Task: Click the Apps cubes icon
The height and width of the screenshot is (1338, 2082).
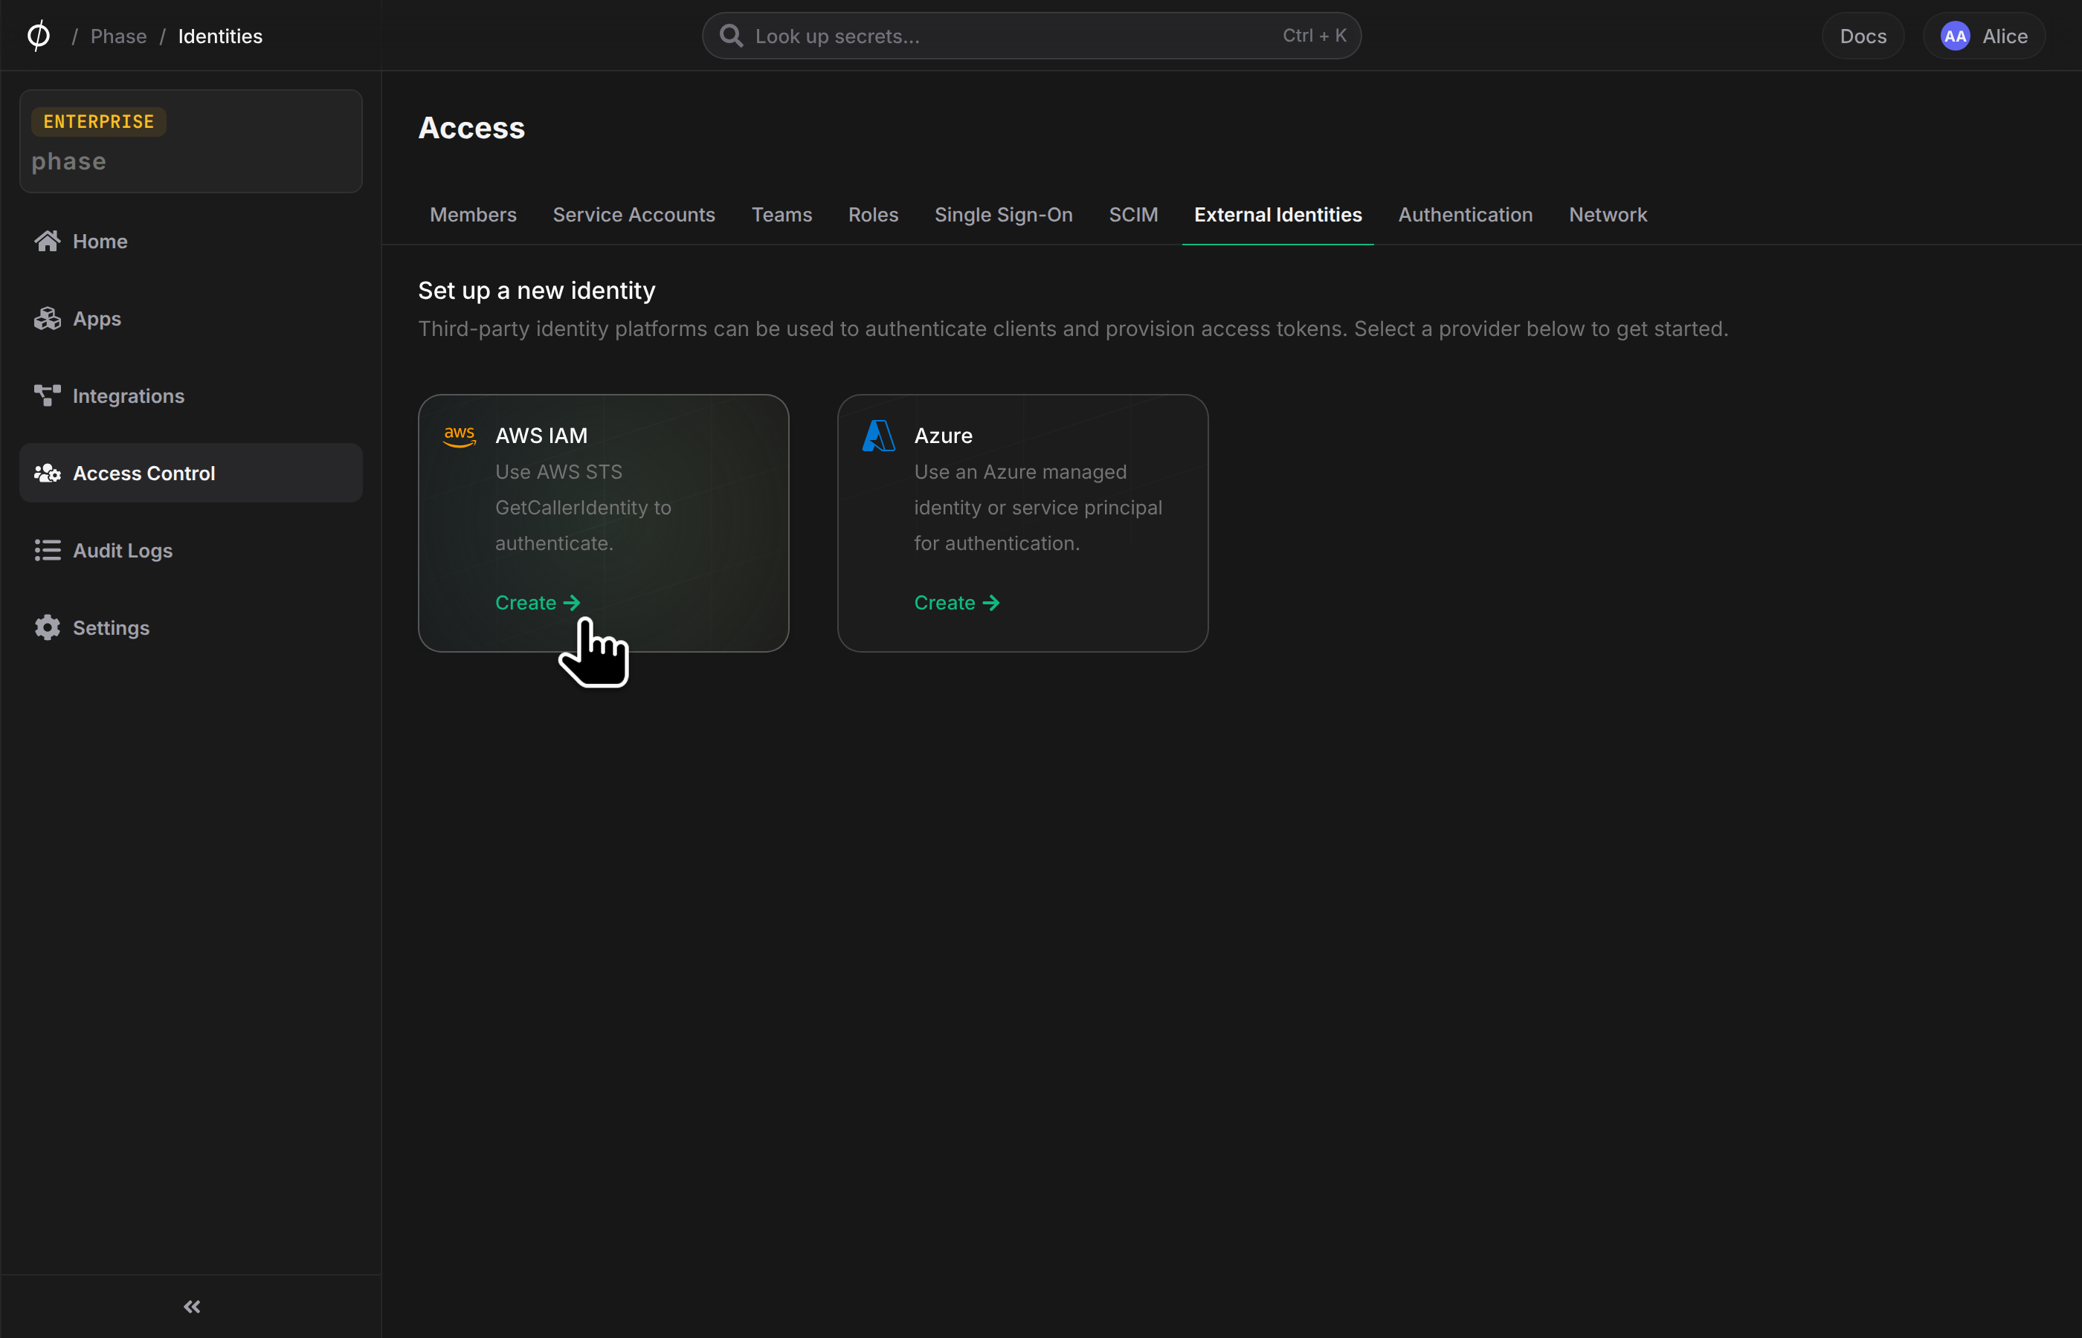Action: [48, 318]
